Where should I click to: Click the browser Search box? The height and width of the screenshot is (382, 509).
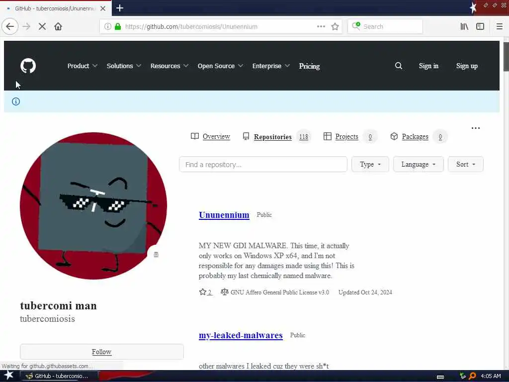click(x=385, y=26)
